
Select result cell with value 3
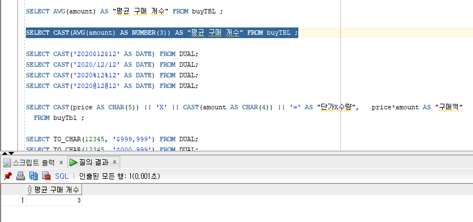54,200
